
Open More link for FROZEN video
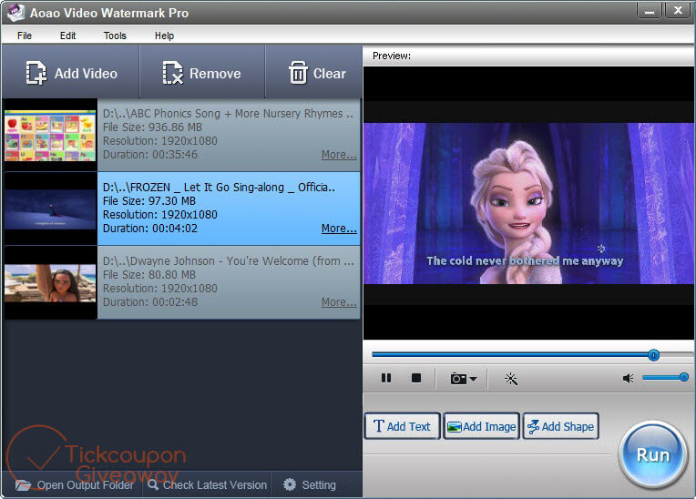tap(339, 229)
